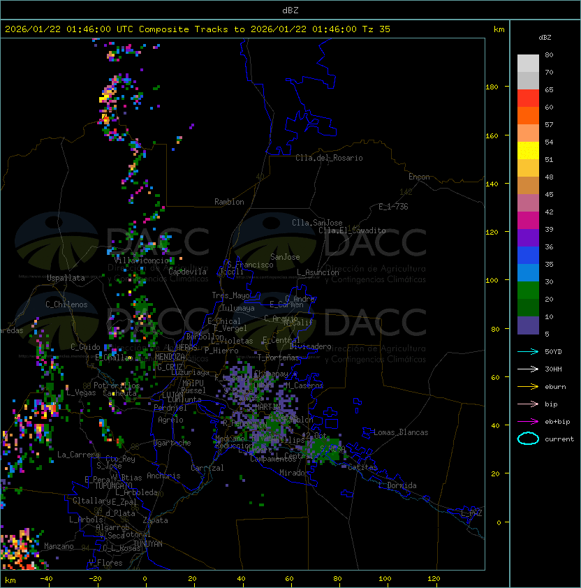Click the Uspallata label on the map
The image size is (581, 588).
(66, 278)
